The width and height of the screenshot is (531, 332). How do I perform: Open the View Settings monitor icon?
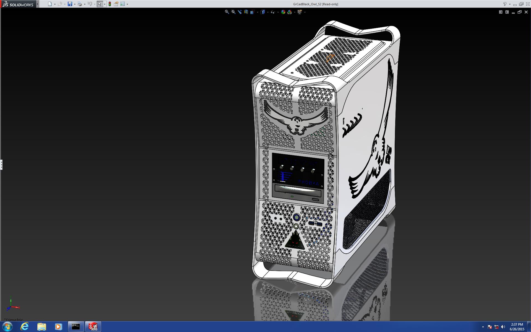300,12
